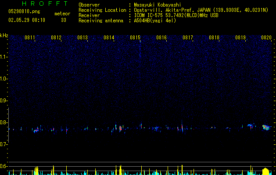Select antenna text A504HB(yagi 4el)
The image size is (276, 175).
click(x=155, y=21)
